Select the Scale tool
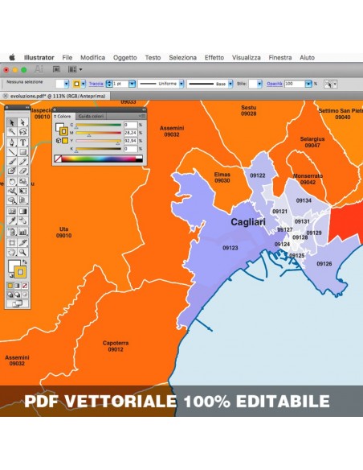This screenshot has height=470, width=363. [x=22, y=182]
